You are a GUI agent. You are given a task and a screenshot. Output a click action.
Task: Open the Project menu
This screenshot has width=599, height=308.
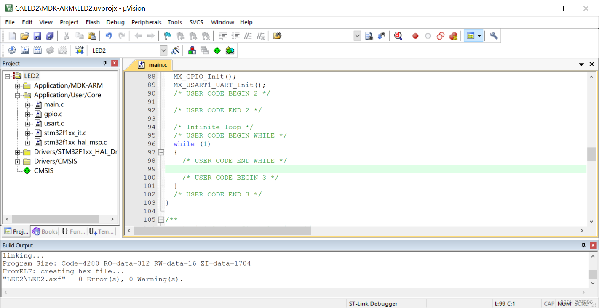click(69, 22)
